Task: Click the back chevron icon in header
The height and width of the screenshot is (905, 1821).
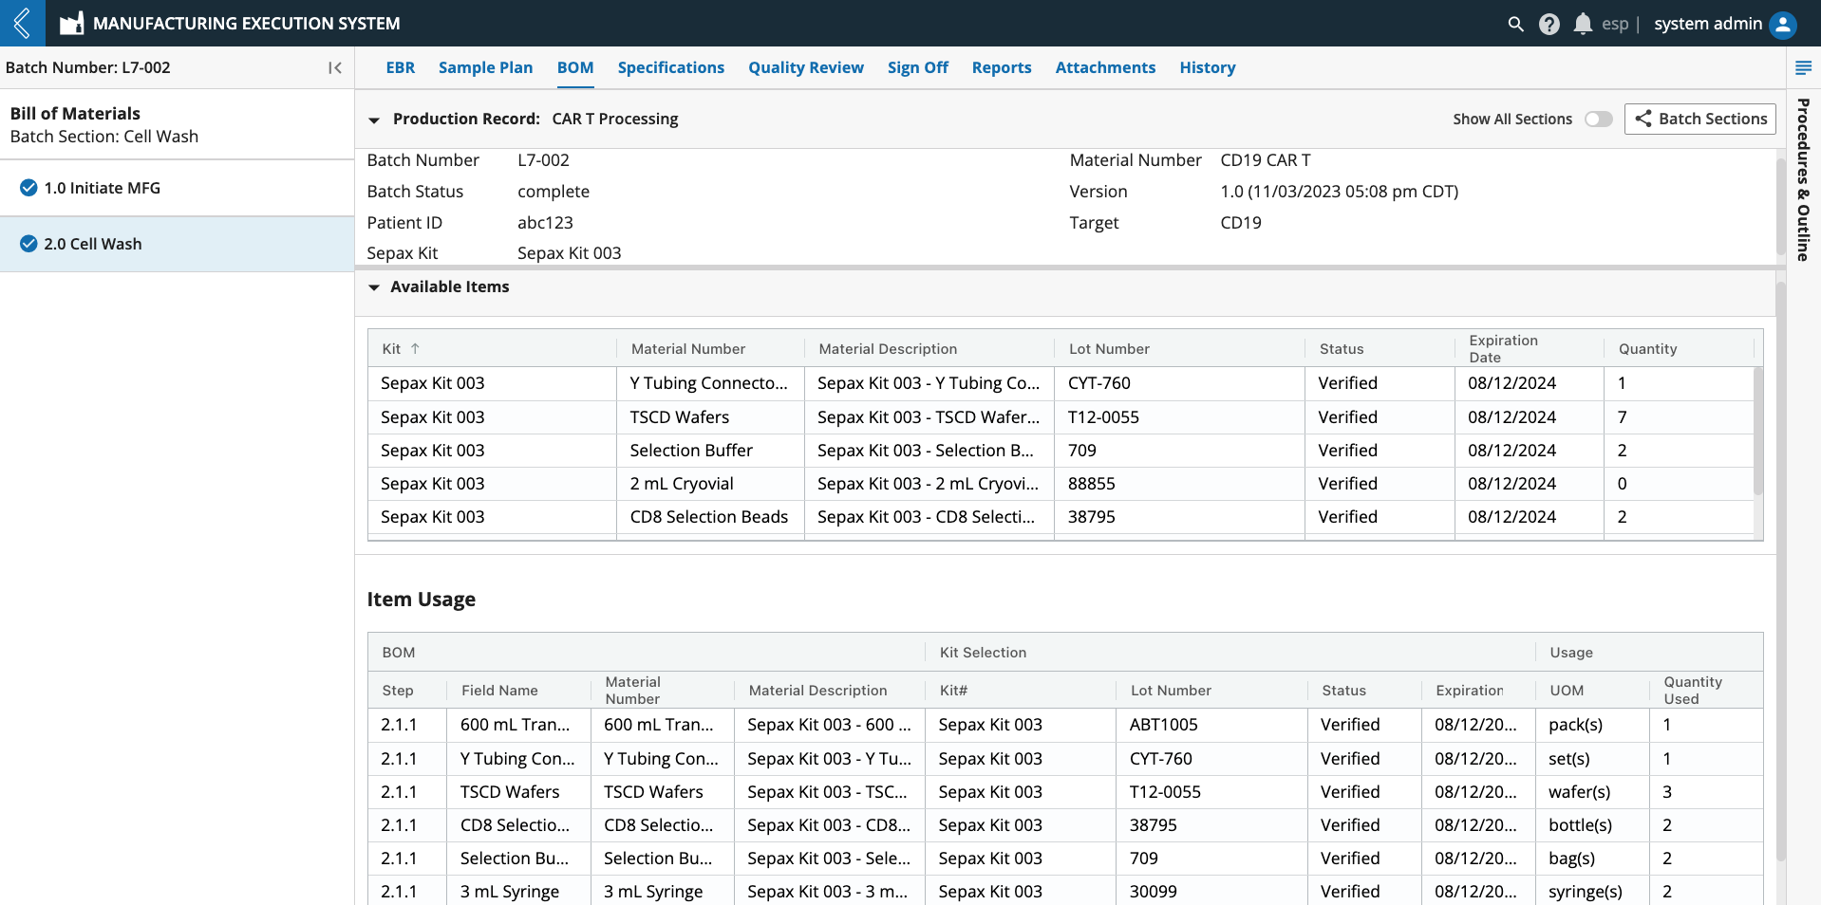Action: pos(22,23)
